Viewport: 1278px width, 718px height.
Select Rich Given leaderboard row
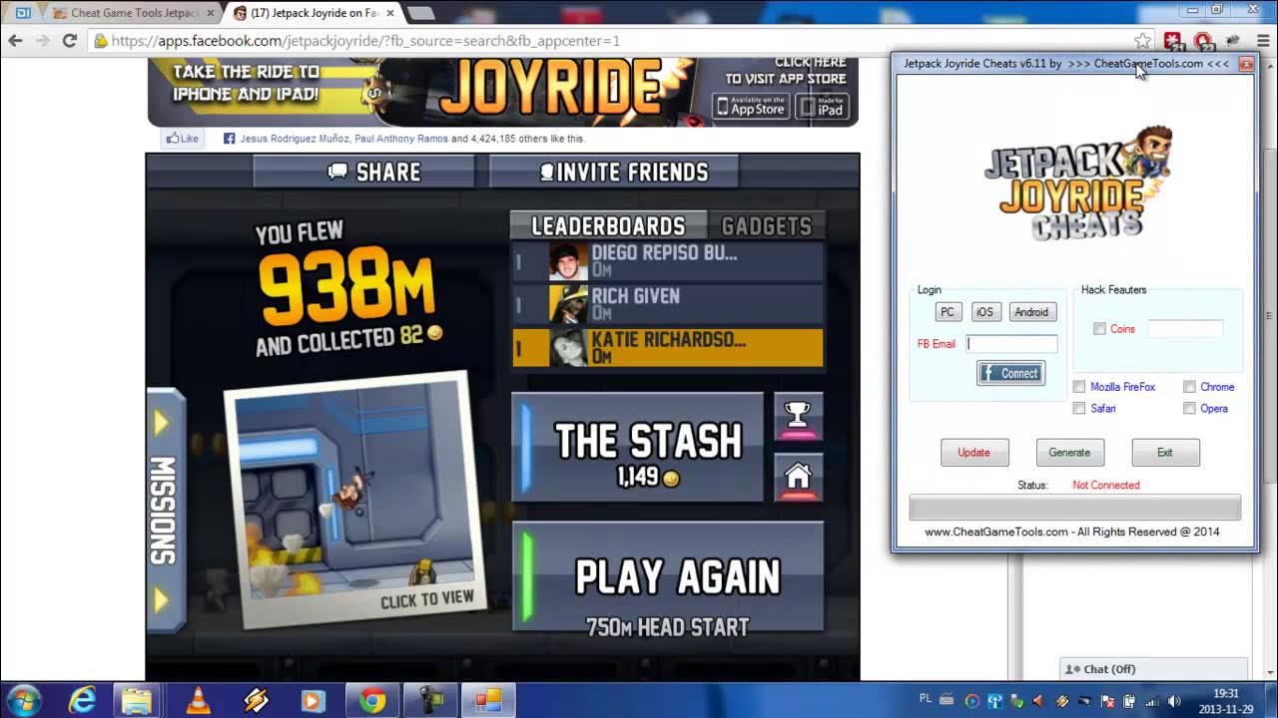pos(668,304)
